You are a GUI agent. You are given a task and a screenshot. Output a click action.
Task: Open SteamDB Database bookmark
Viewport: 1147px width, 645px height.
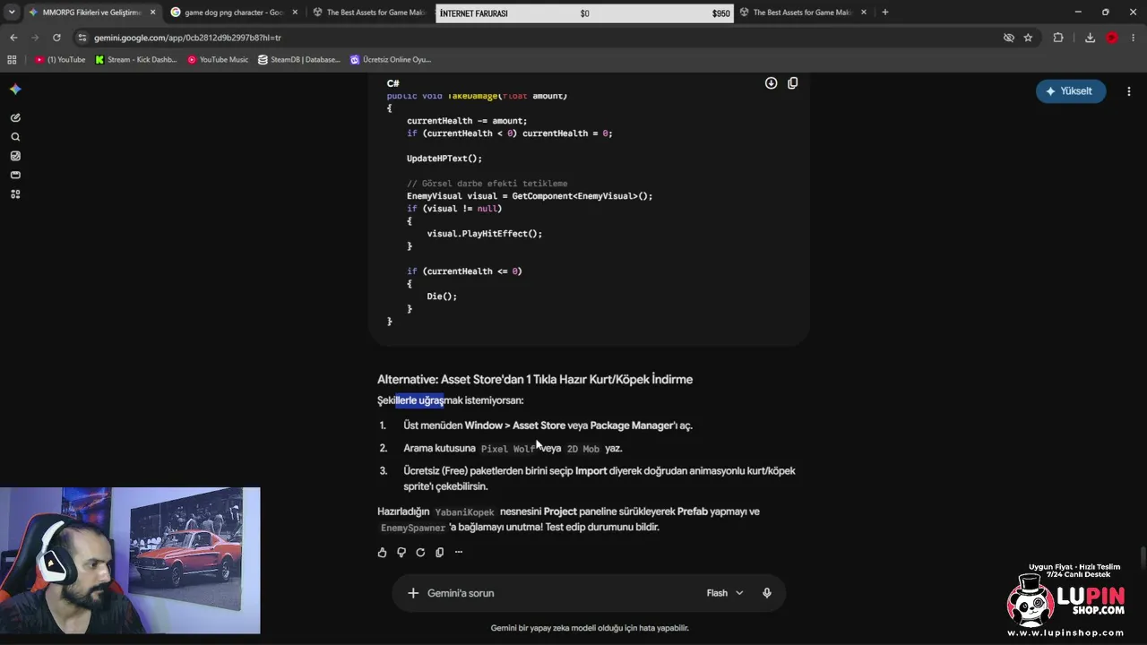pos(299,60)
